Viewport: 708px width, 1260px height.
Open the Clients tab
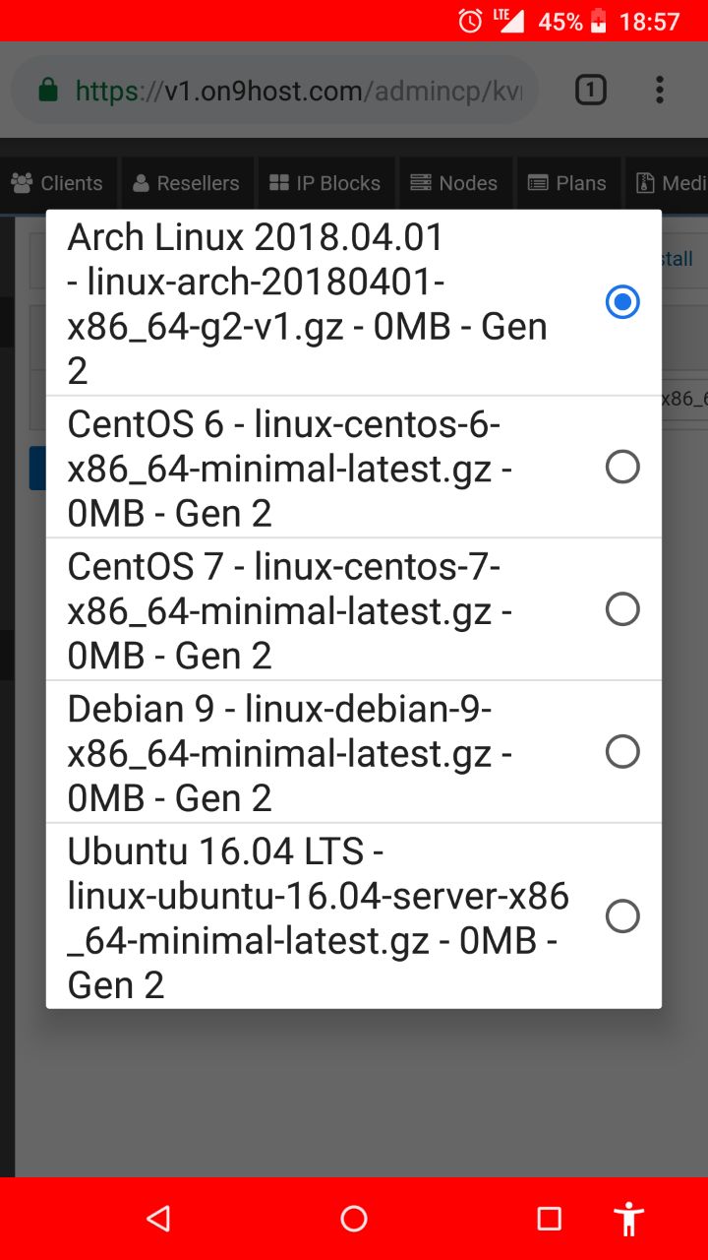(58, 183)
